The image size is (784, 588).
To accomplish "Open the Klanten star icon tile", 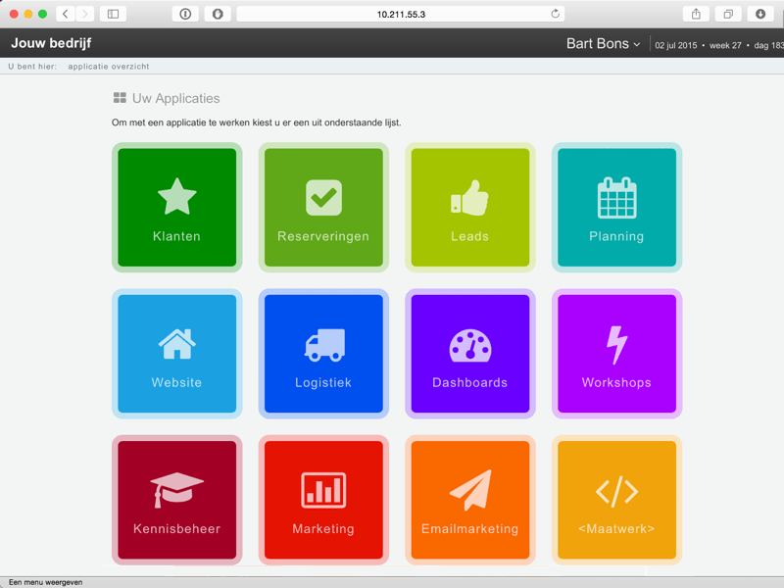I will (177, 207).
